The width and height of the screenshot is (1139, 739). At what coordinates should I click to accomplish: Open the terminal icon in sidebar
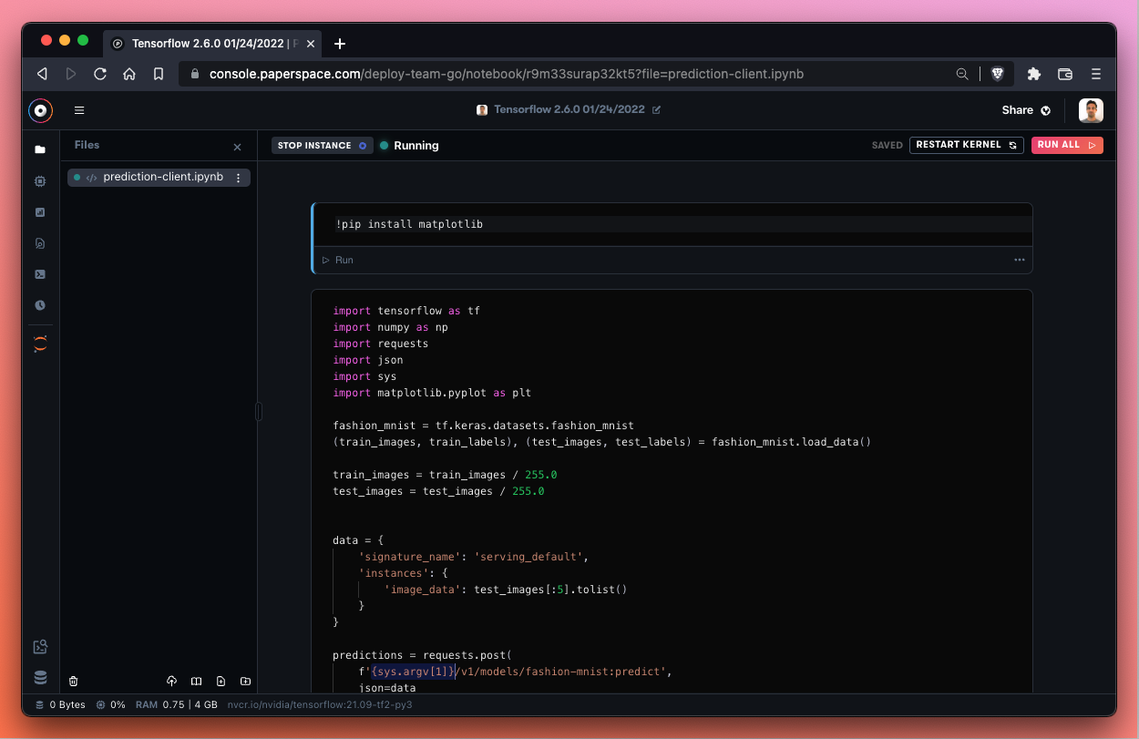pyautogui.click(x=40, y=274)
